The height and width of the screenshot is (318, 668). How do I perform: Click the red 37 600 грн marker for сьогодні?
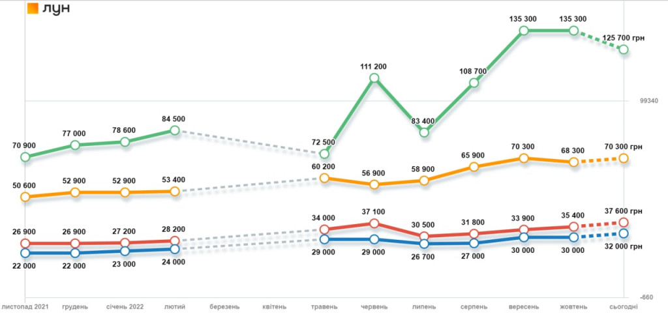[x=624, y=223]
